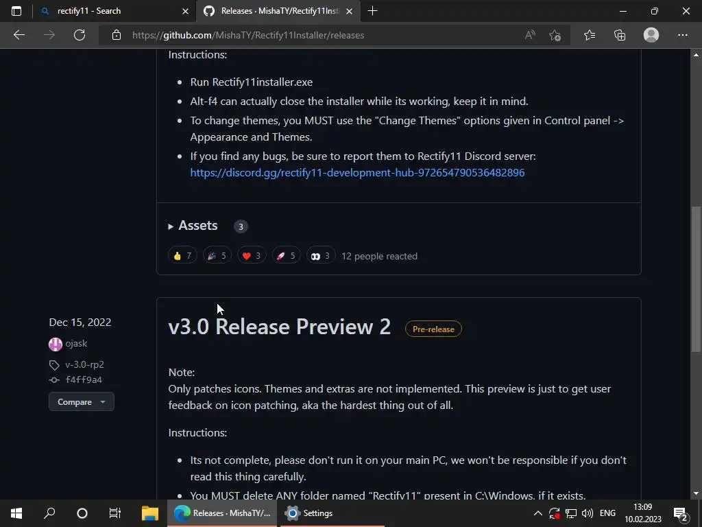Viewport: 702px width, 527px height.
Task: Open commit f4ff9a4
Action: (84, 380)
